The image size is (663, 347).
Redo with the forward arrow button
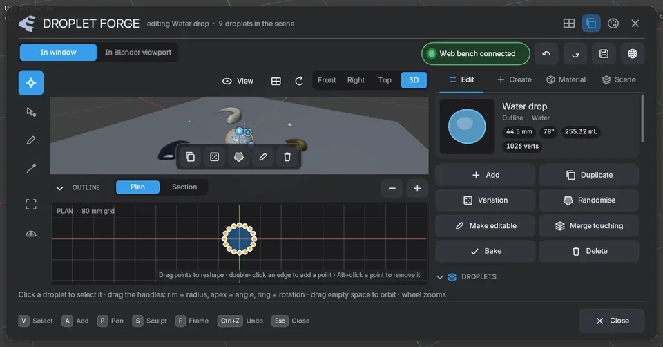click(x=575, y=54)
